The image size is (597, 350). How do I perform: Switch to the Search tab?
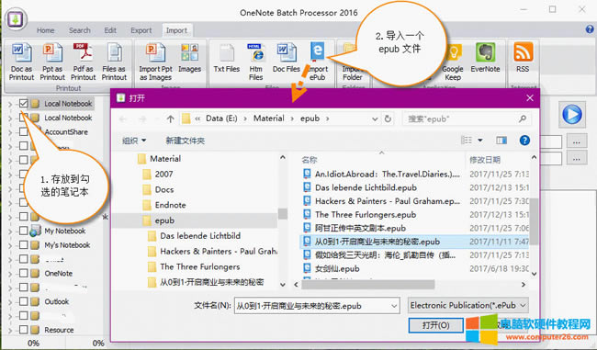click(80, 30)
